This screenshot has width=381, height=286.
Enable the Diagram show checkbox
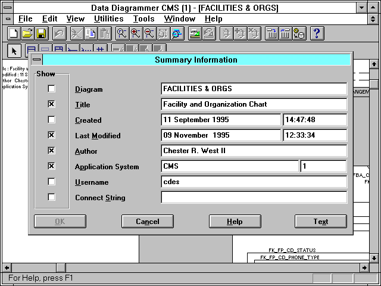click(52, 89)
